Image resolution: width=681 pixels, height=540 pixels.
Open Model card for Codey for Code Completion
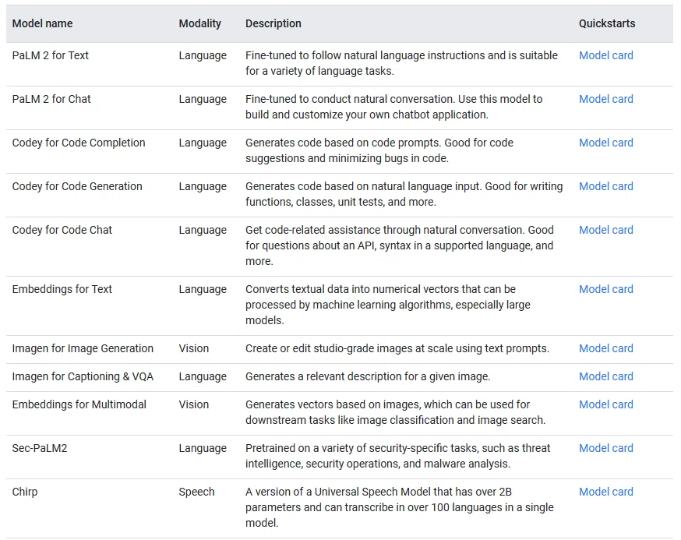pyautogui.click(x=606, y=143)
